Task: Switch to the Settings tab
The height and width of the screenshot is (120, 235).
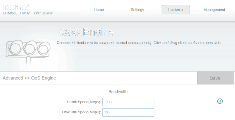Action: click(x=137, y=10)
